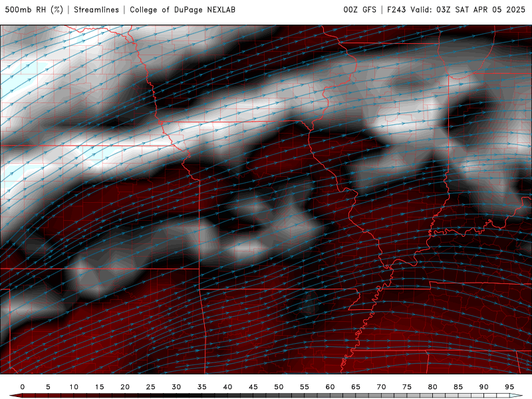
Task: Click the '95' label on the color scale
Action: coord(509,387)
